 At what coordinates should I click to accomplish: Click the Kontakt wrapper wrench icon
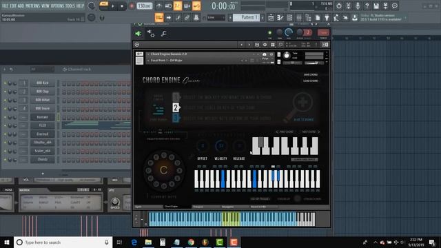[x=163, y=34]
